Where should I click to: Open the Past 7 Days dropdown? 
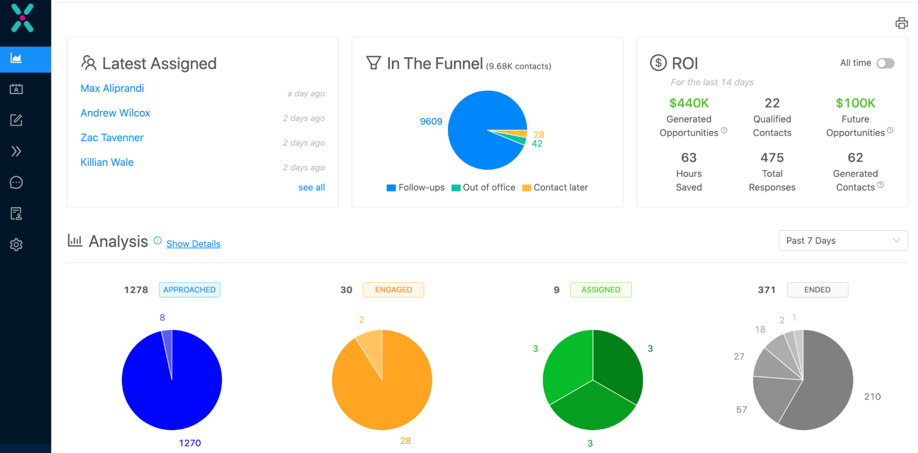[x=843, y=240]
